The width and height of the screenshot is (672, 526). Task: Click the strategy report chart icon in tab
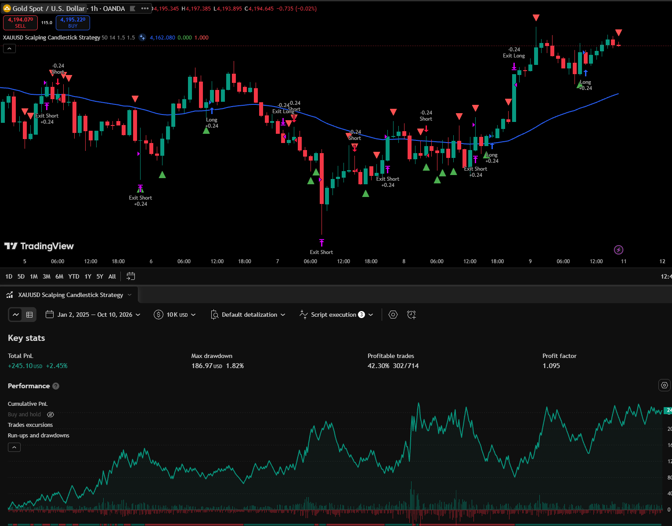pyautogui.click(x=10, y=295)
